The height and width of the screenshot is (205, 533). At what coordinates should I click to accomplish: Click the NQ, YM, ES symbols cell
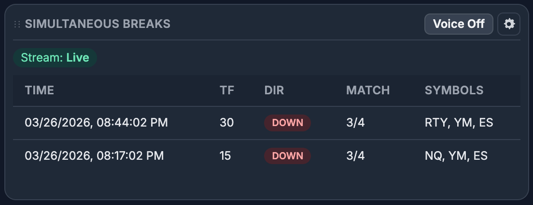coord(456,156)
